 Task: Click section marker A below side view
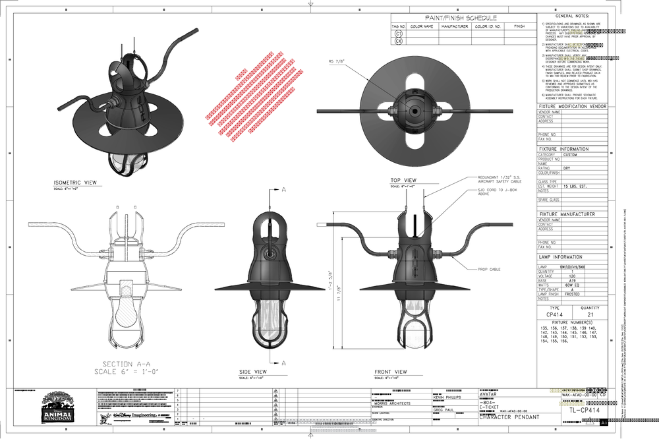pos(283,363)
